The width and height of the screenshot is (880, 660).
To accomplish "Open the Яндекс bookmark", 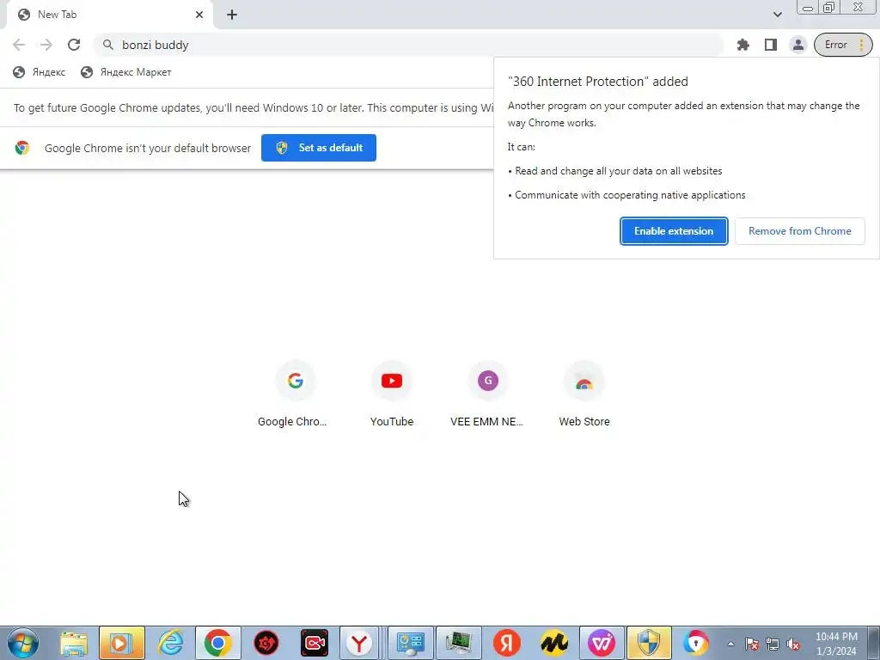I will point(40,72).
